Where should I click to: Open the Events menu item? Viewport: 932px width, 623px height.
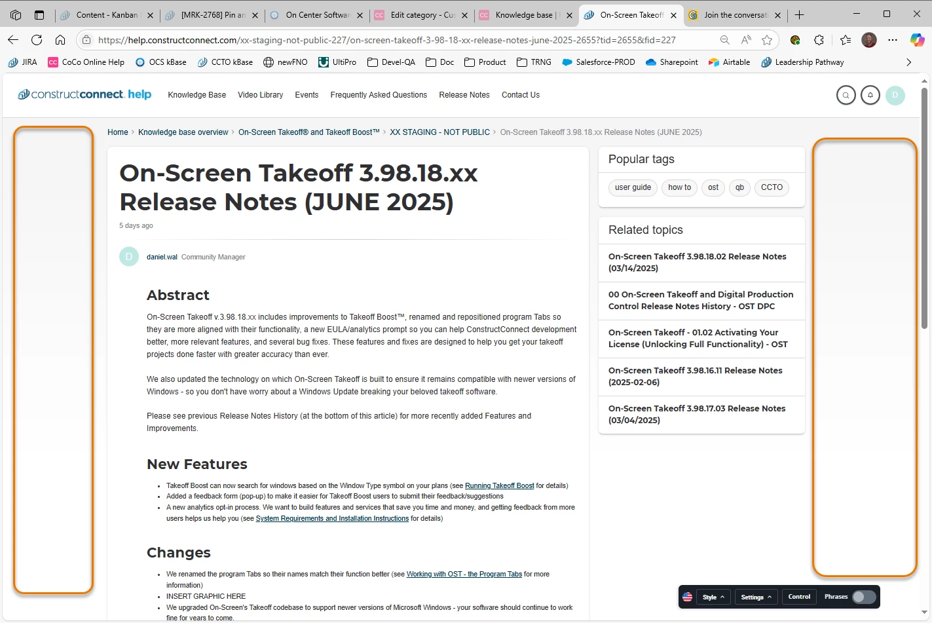(x=307, y=95)
